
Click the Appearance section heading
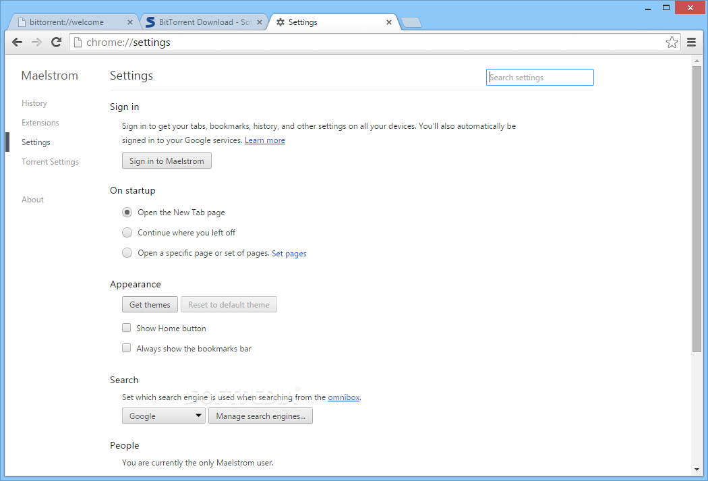[136, 284]
